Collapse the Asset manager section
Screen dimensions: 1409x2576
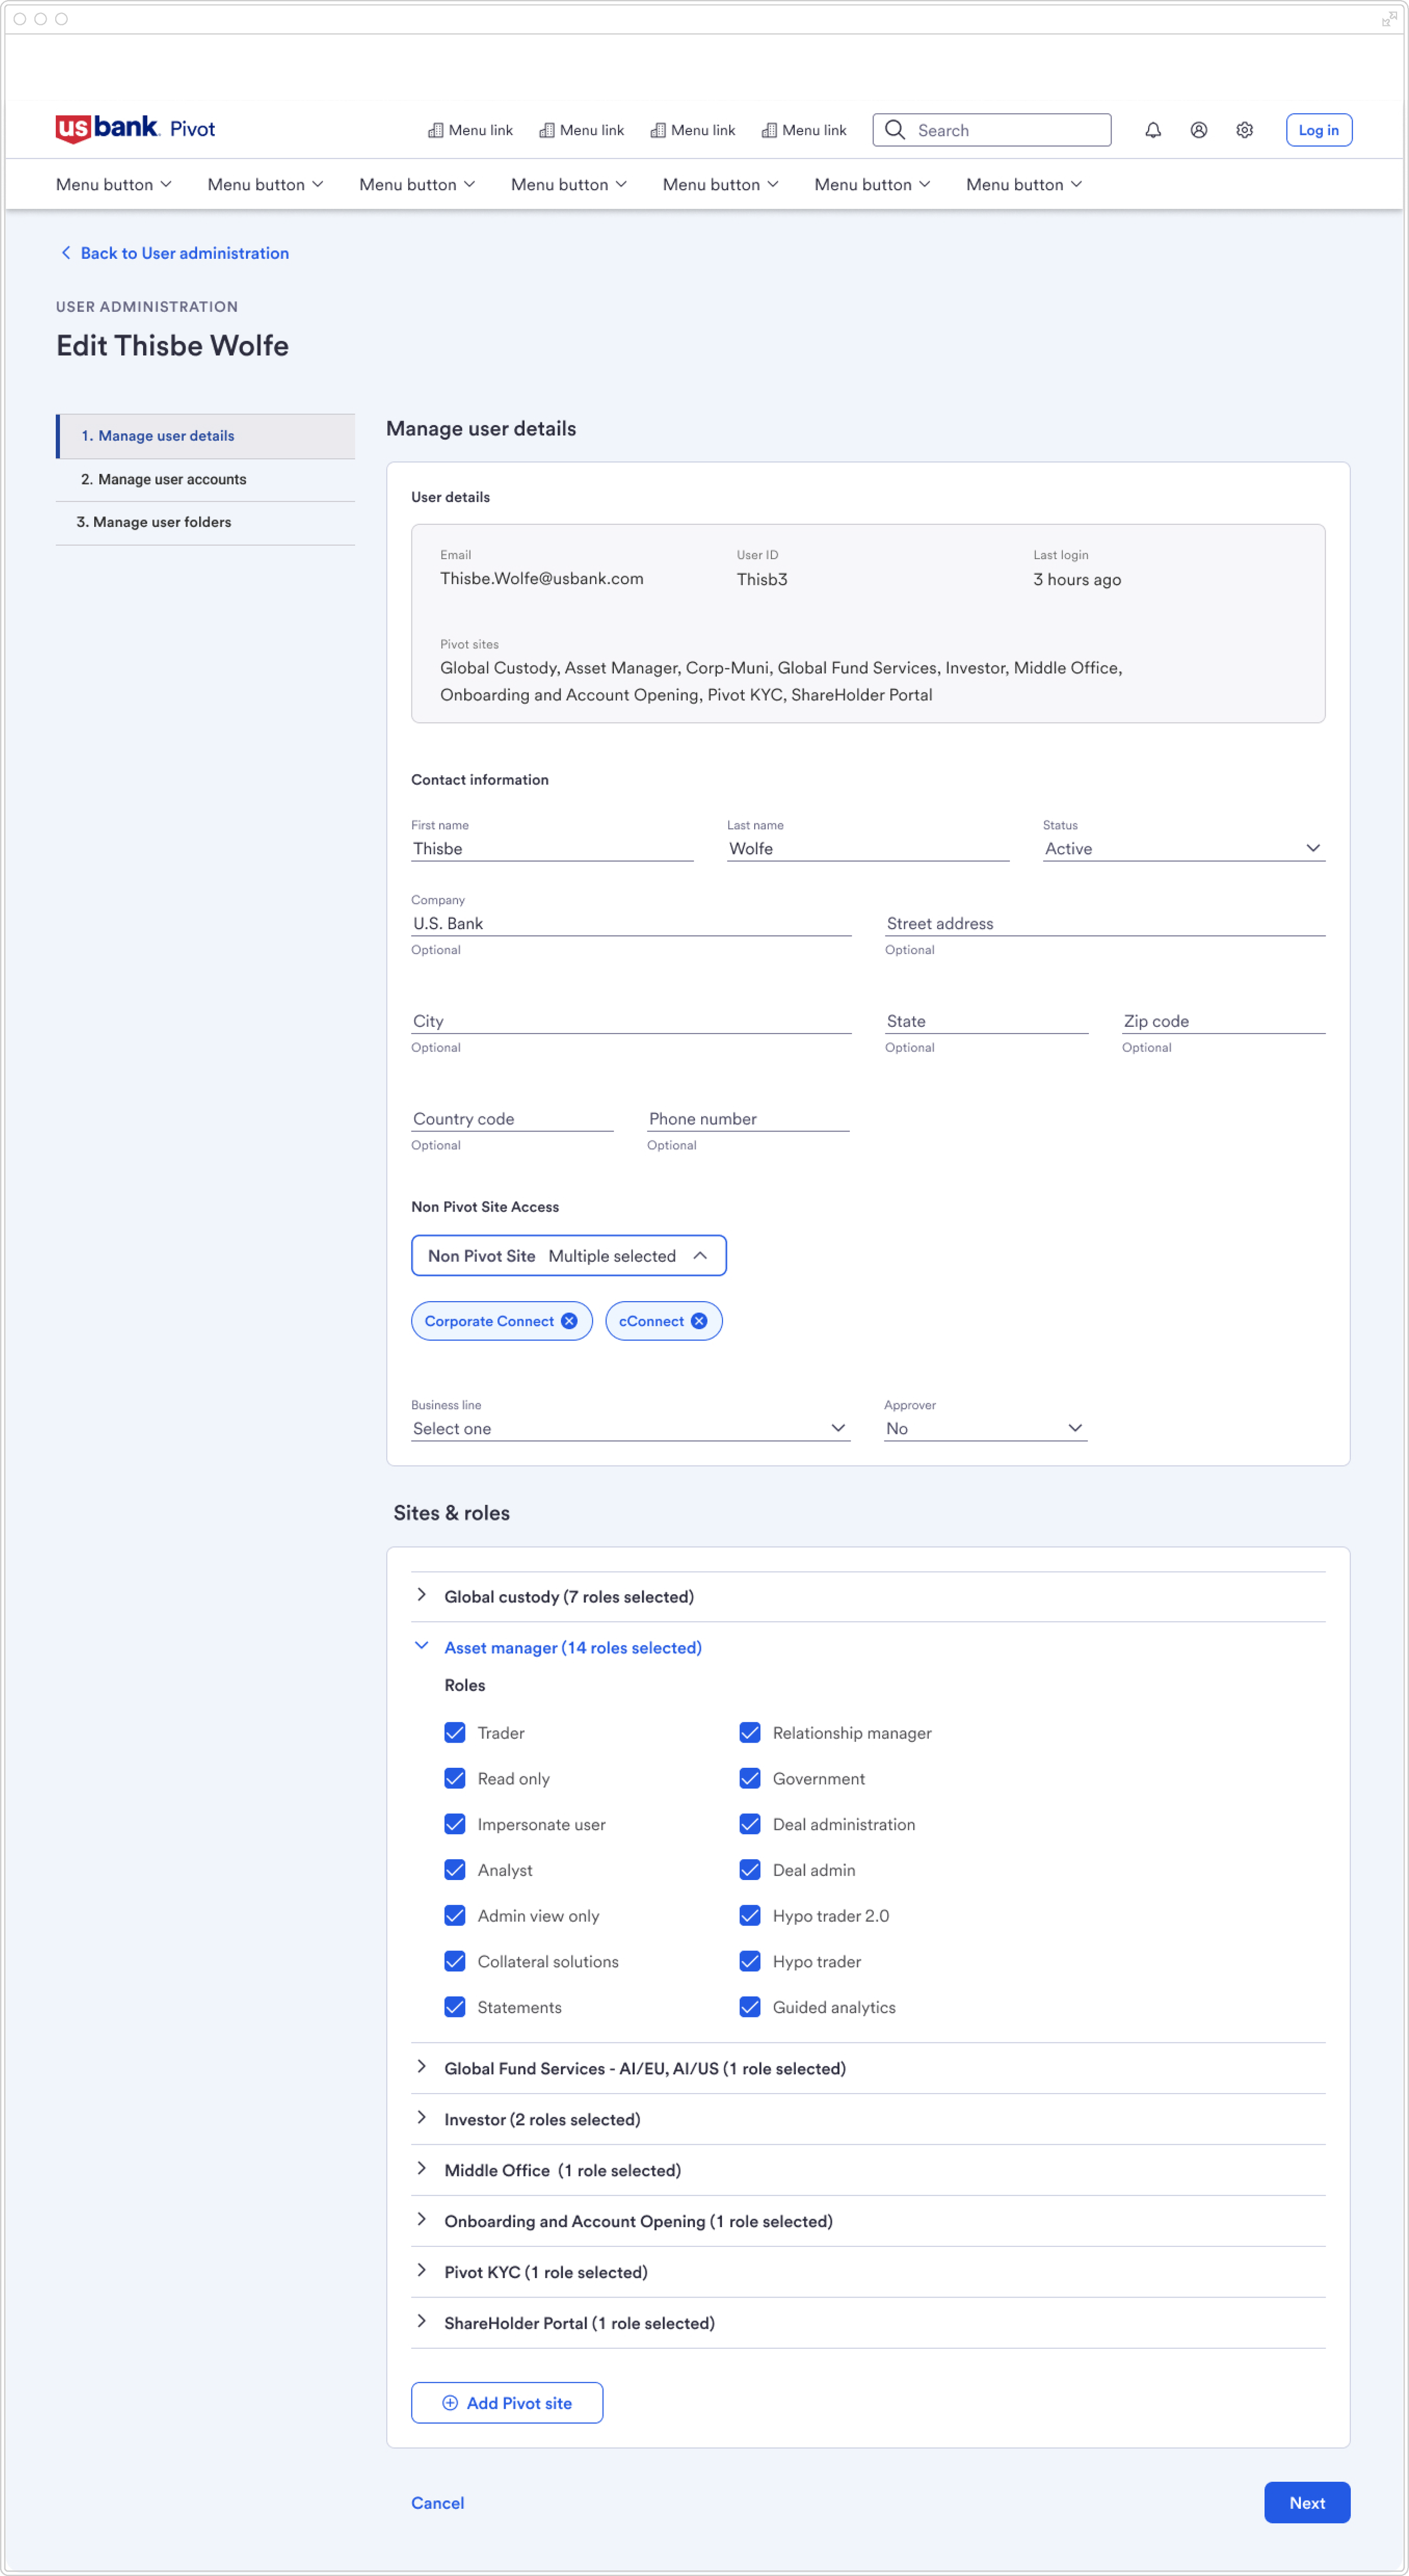(572, 1647)
